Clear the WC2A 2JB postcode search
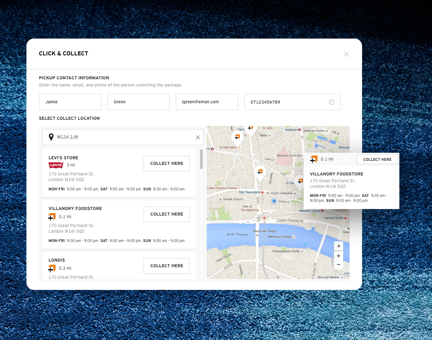 (198, 137)
